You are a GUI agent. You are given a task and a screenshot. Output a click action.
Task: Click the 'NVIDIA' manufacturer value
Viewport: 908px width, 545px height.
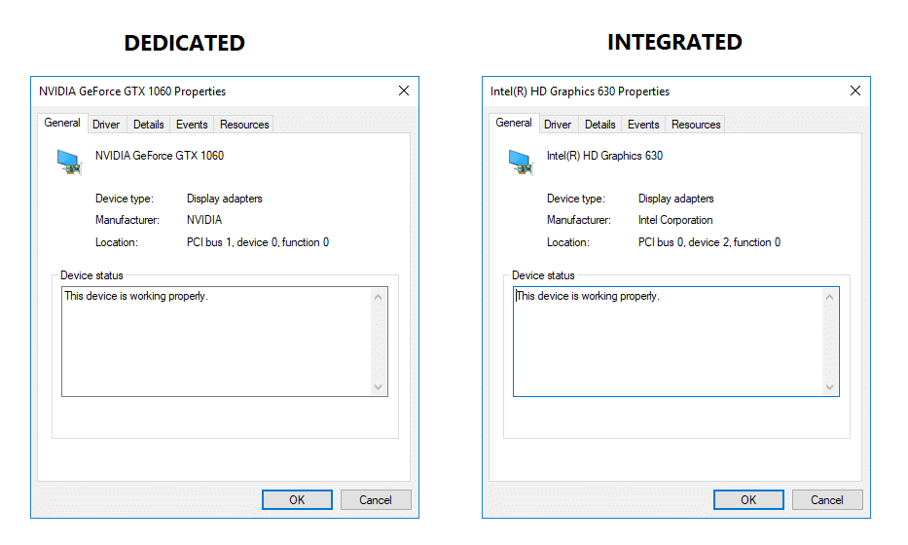click(x=204, y=220)
